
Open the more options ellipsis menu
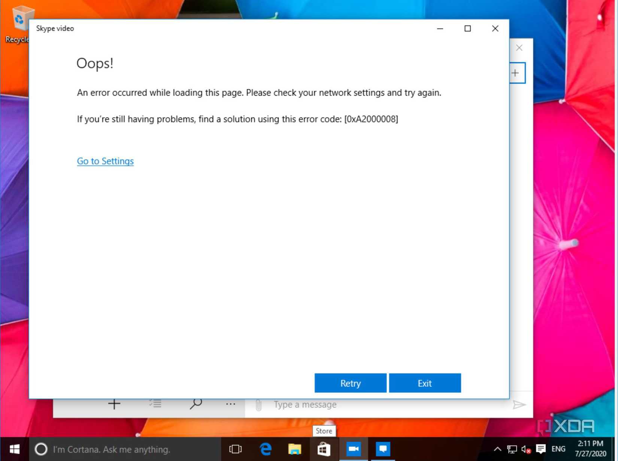[231, 404]
